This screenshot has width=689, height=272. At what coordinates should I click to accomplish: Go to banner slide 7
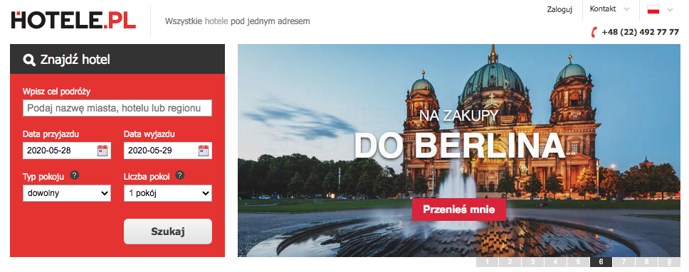coord(624,262)
